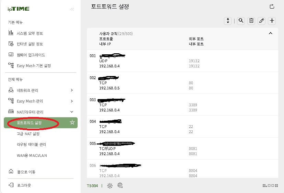This screenshot has width=284, height=193.
Task: Open 고급 NAT 설정 submenu item
Action: [28, 133]
